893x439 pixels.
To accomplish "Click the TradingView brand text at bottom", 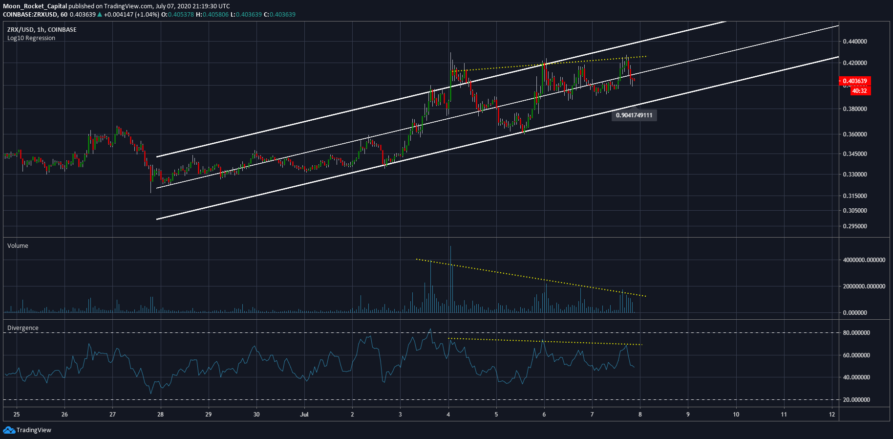I will (x=34, y=430).
